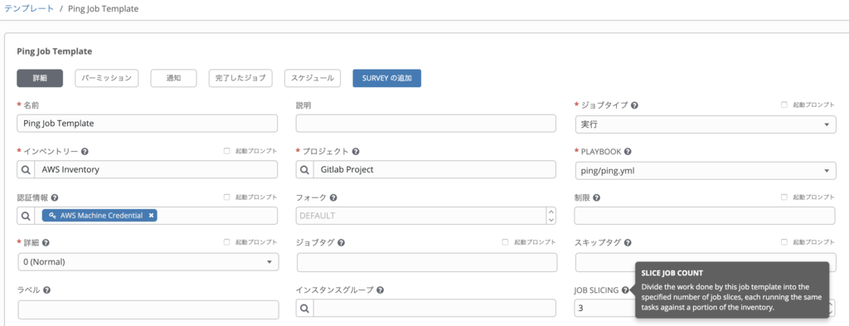Image resolution: width=849 pixels, height=326 pixels.
Task: Click search icon for インベントリー field
Action: point(26,169)
